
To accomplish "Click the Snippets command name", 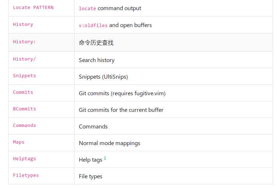I will 24,76.
